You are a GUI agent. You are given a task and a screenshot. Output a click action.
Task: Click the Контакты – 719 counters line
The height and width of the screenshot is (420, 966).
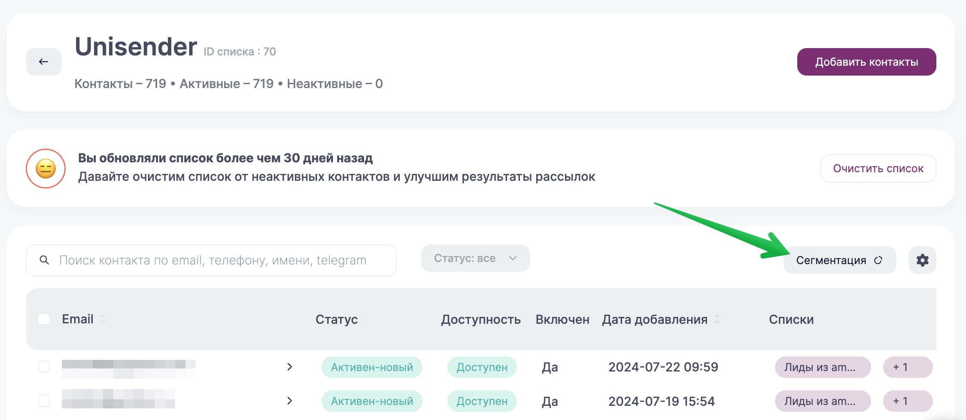point(228,83)
